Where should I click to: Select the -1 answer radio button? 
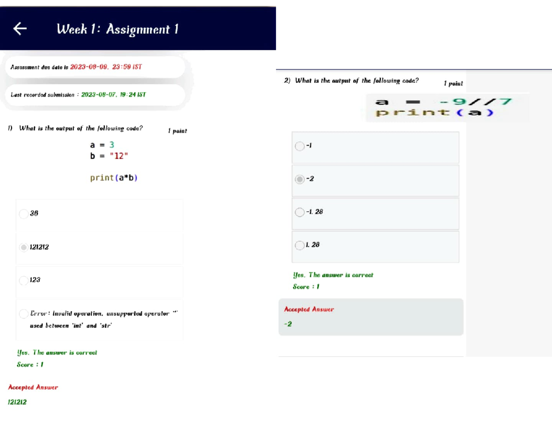tap(299, 146)
